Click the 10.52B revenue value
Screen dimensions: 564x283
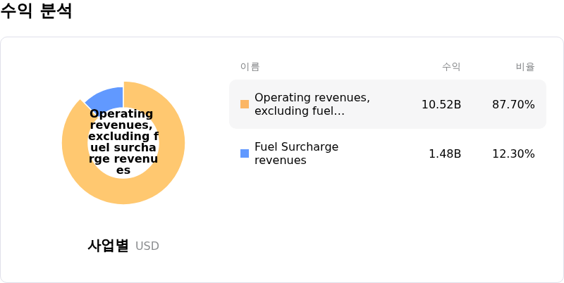coord(441,104)
